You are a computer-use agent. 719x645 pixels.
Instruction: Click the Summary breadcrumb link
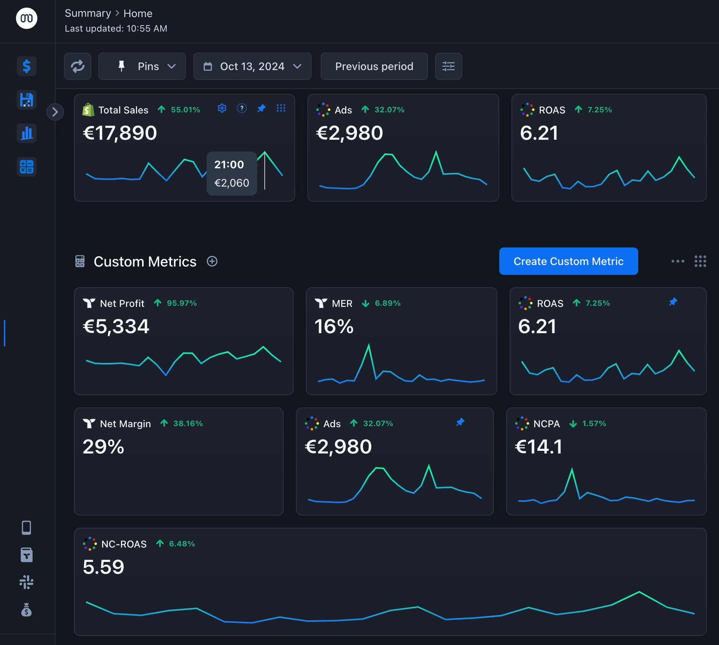click(x=88, y=13)
